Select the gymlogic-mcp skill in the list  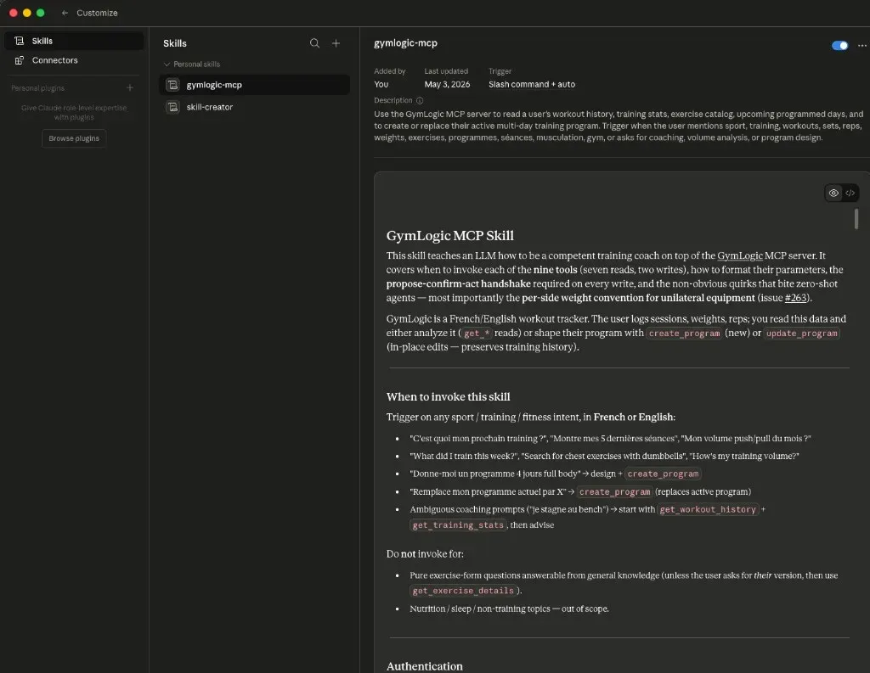[254, 85]
